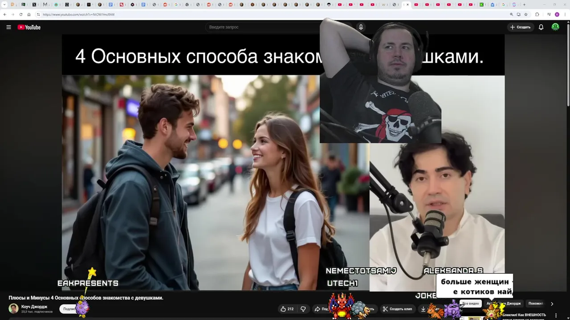View site information next to URL
The width and height of the screenshot is (570, 320).
pos(38,14)
